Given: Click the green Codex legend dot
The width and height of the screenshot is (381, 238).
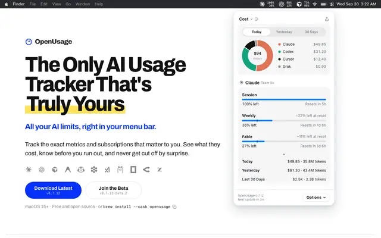Looking at the screenshot, I should [x=279, y=52].
